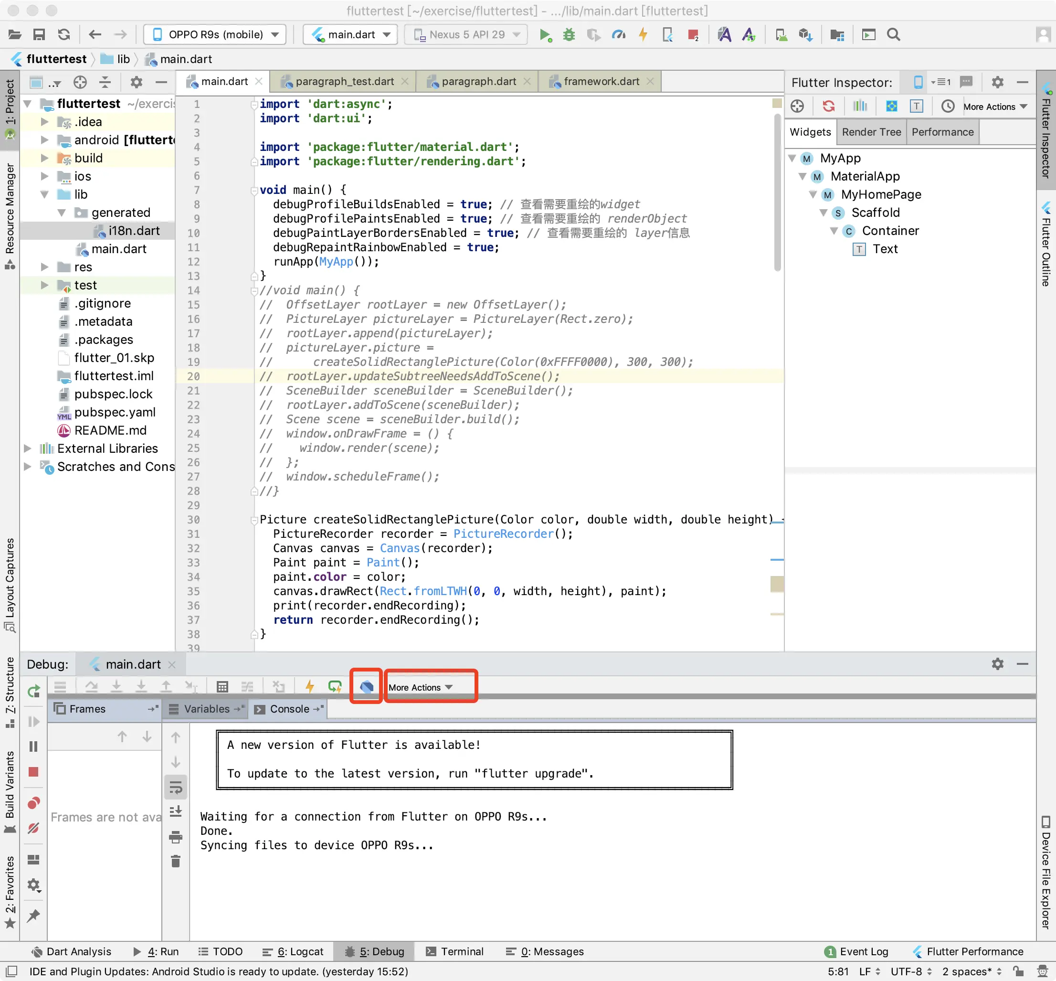Stop the debug session red square
Viewport: 1056px width, 981px height.
tap(33, 772)
